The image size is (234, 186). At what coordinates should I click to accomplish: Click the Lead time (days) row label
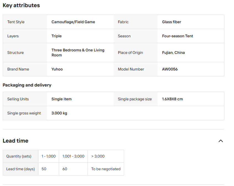[20, 169]
